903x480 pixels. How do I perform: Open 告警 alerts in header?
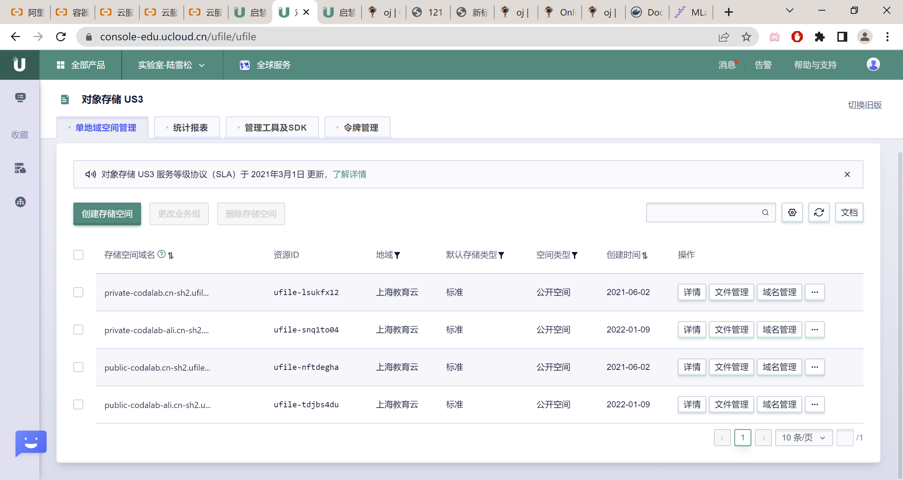pos(763,65)
